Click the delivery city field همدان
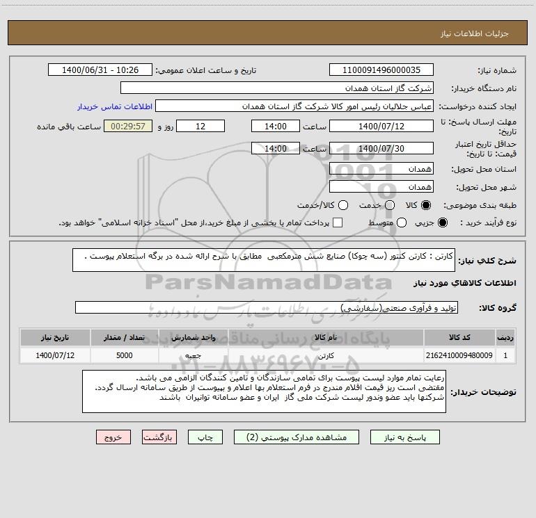536x518 pixels. [381, 186]
